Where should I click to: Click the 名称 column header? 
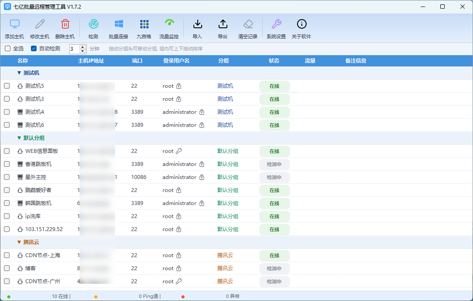[23, 61]
